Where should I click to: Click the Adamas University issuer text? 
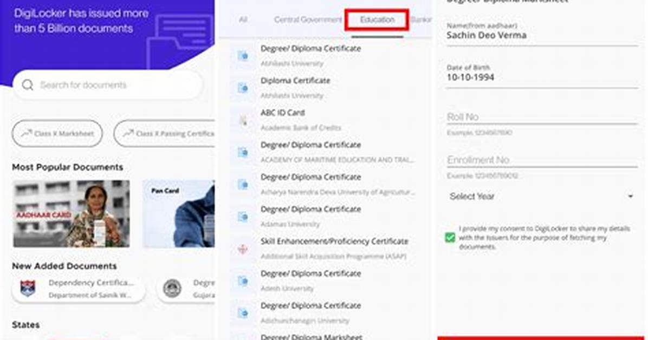290,224
